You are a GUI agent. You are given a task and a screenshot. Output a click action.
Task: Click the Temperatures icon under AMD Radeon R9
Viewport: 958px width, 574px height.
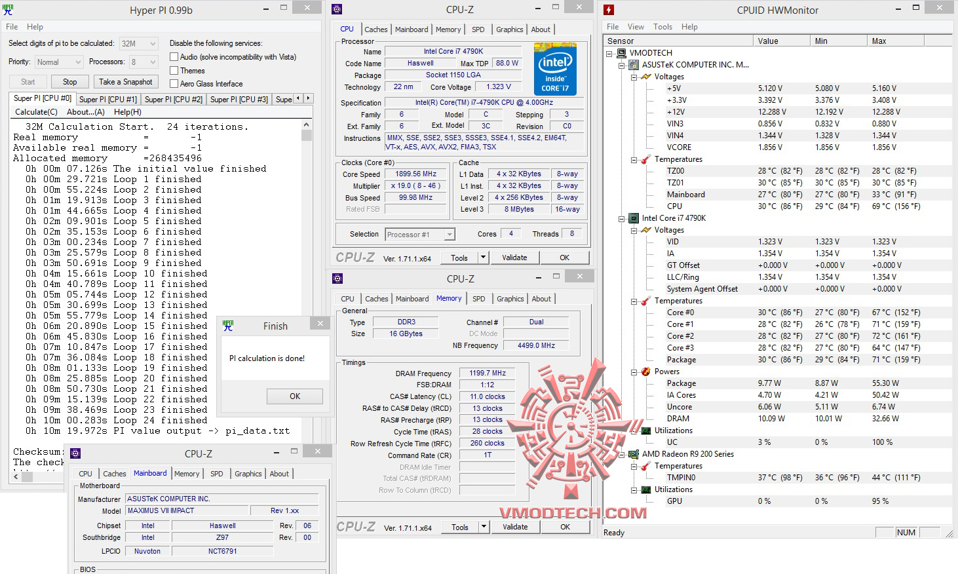click(646, 466)
